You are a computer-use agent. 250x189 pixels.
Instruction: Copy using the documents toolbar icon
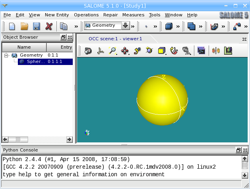click(64, 26)
